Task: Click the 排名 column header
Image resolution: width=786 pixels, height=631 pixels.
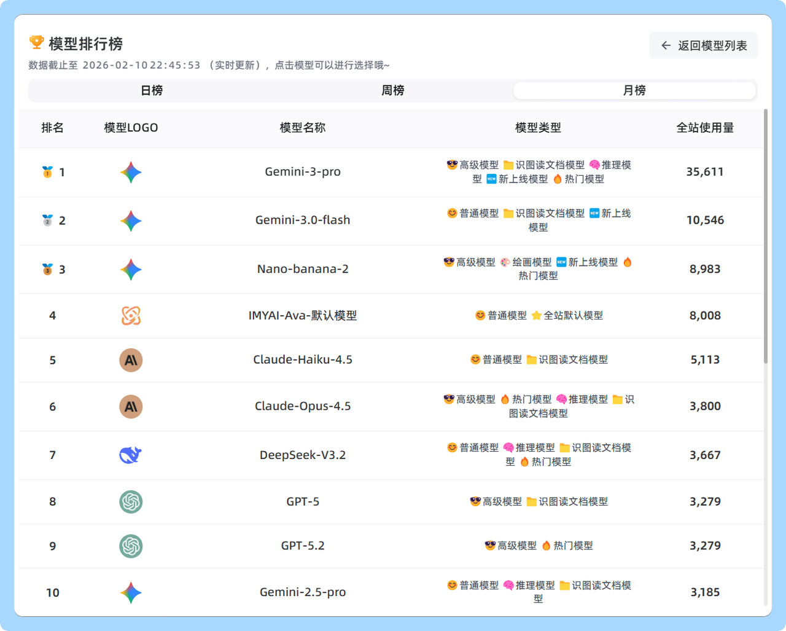Action: [52, 128]
